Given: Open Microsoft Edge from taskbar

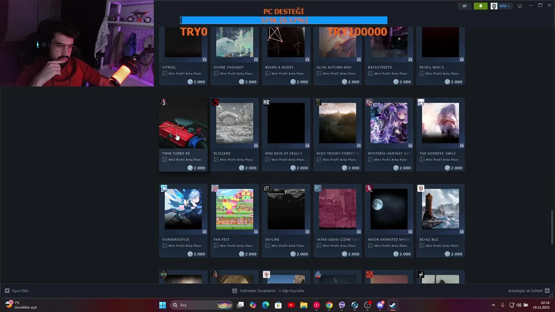Looking at the screenshot, I should point(265,305).
